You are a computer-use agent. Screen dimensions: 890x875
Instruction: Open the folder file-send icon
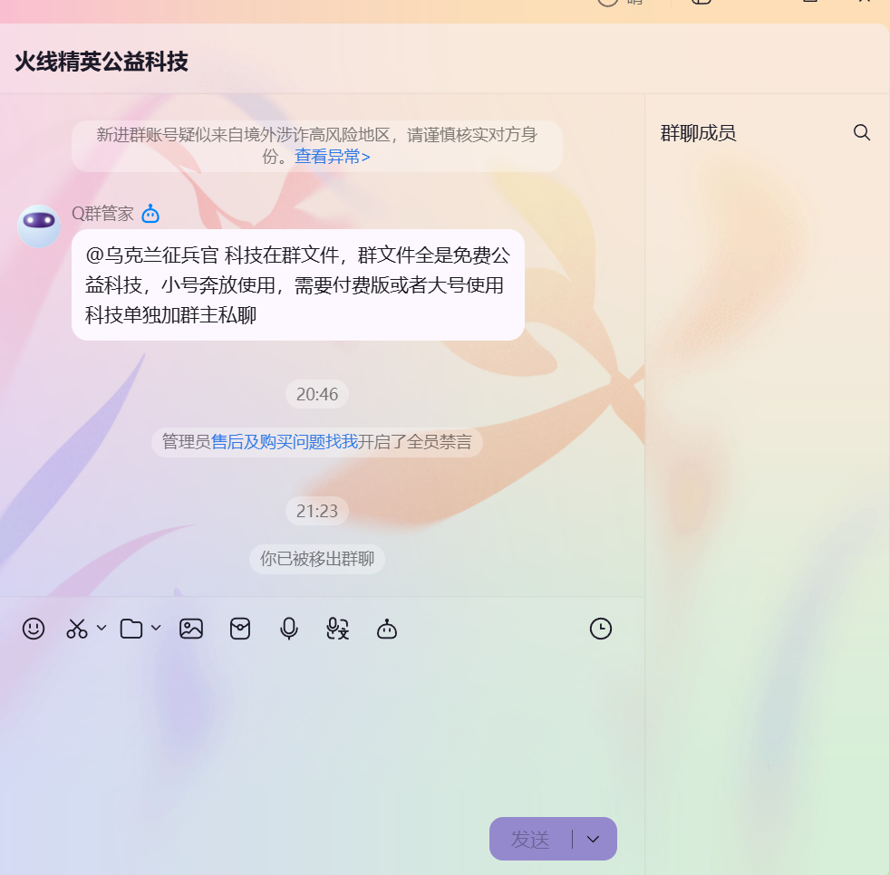coord(131,629)
